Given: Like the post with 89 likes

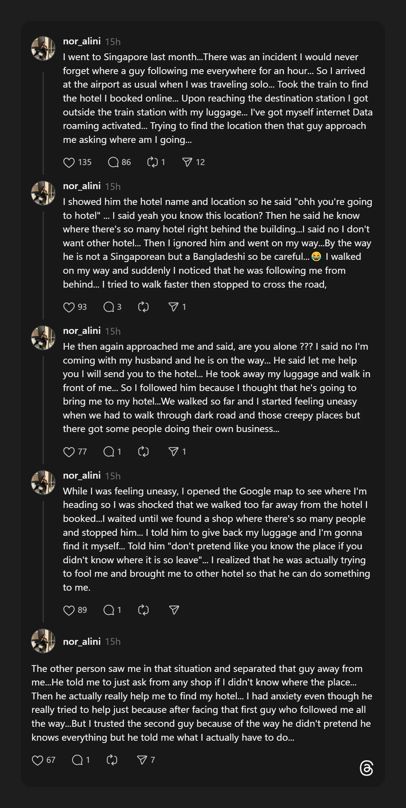Looking at the screenshot, I should coord(69,610).
